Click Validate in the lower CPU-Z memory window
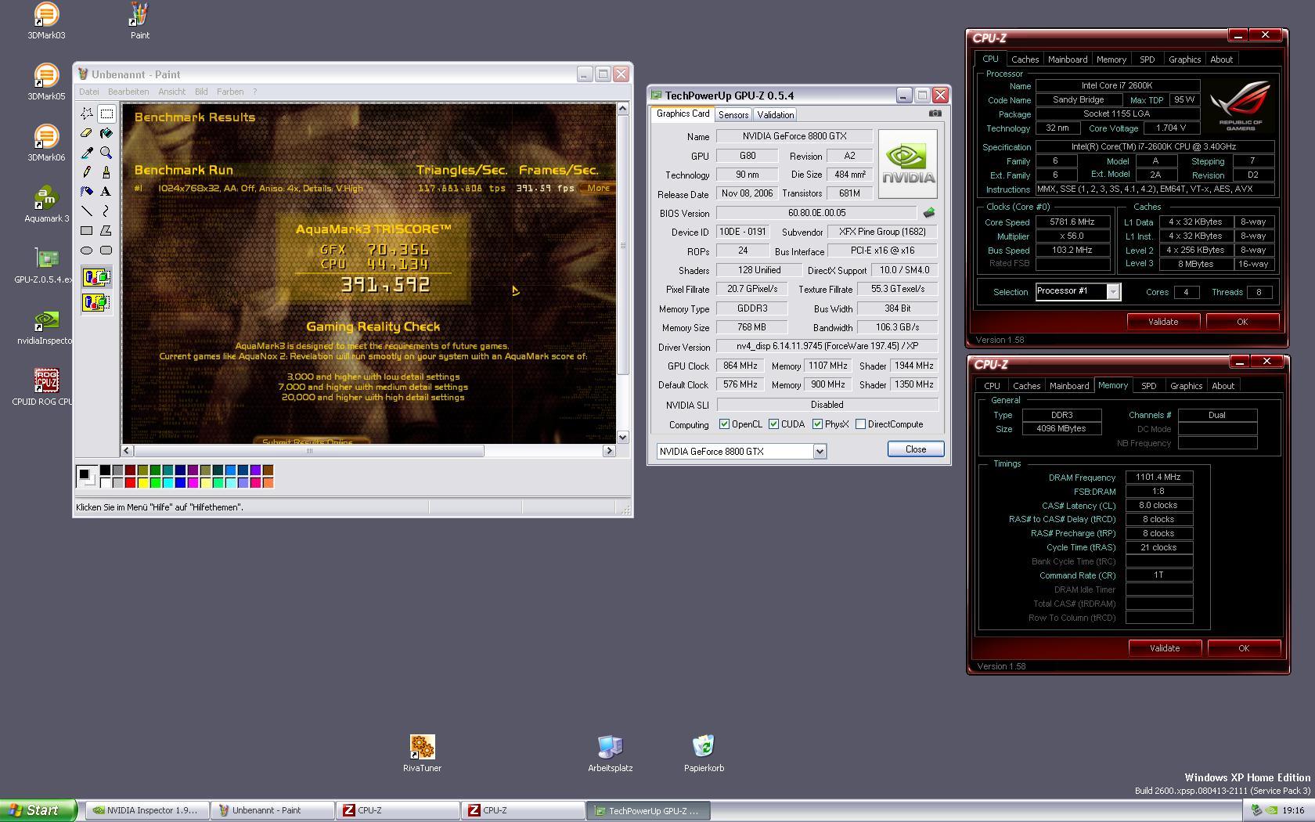 1165,648
